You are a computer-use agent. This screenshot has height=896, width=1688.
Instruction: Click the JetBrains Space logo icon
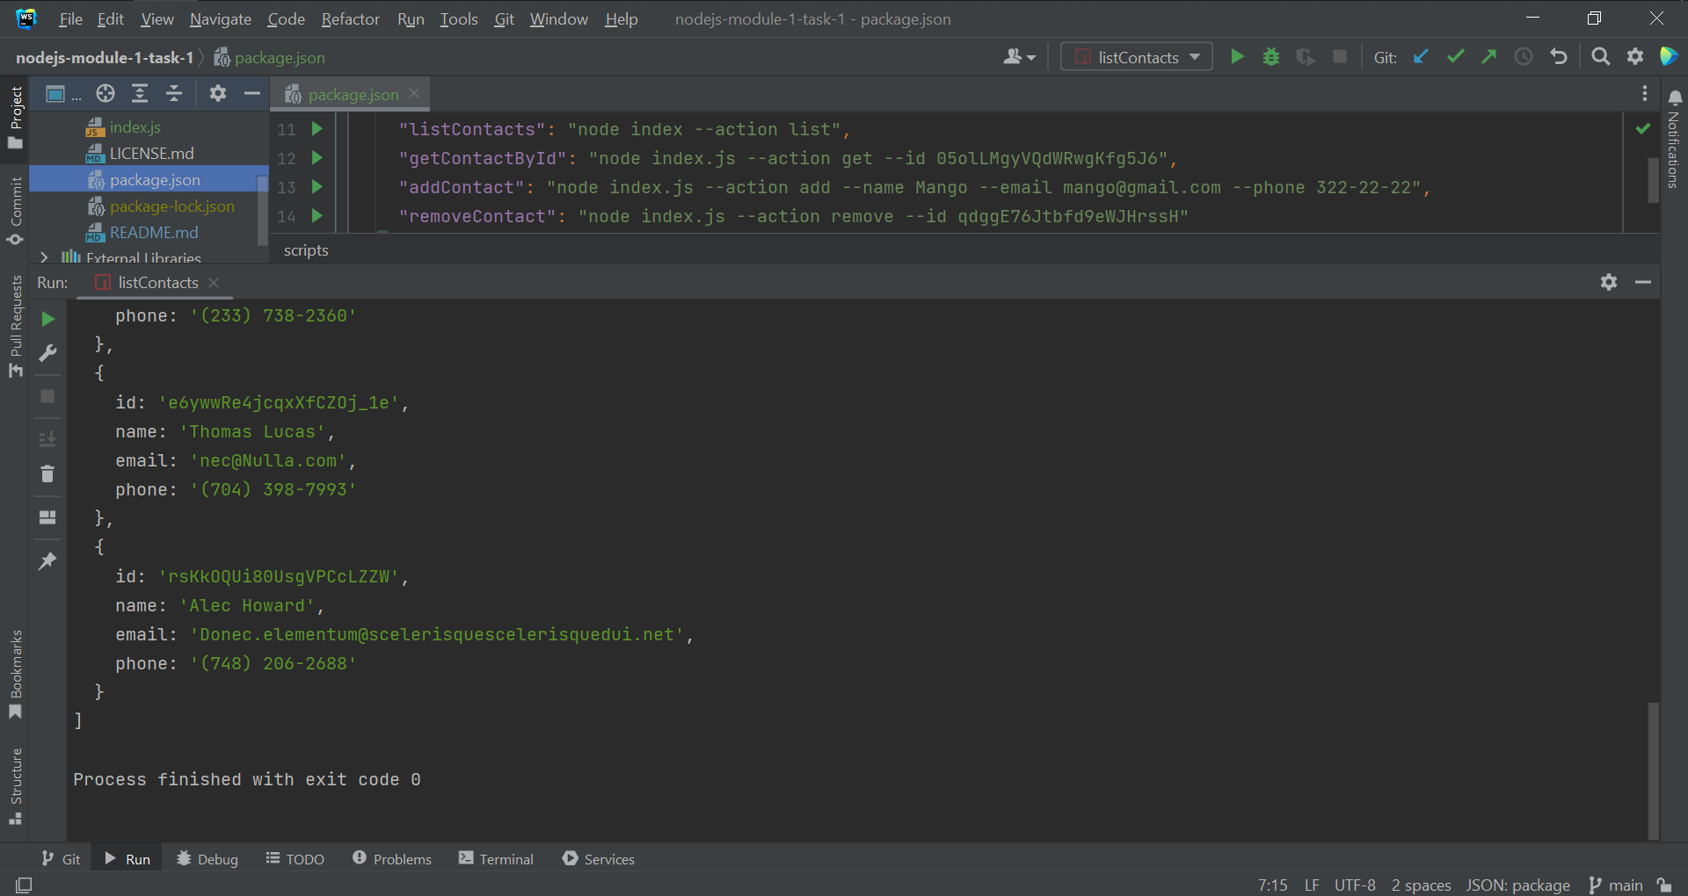coord(1669,57)
